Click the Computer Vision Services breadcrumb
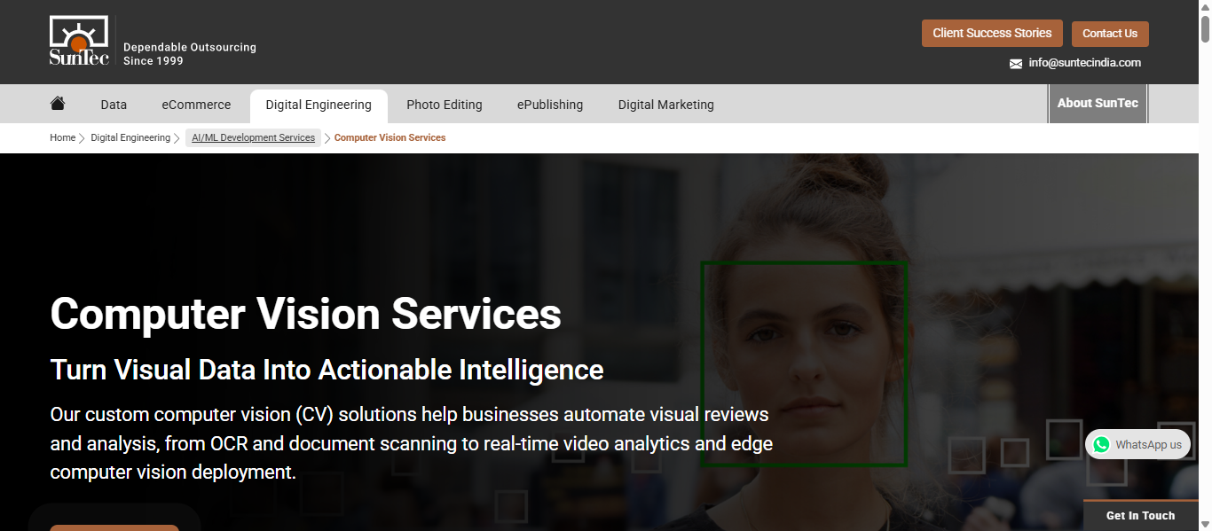Screen dimensions: 1212x531 click(390, 138)
